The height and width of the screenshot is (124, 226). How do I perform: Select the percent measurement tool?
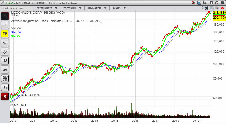point(5,43)
